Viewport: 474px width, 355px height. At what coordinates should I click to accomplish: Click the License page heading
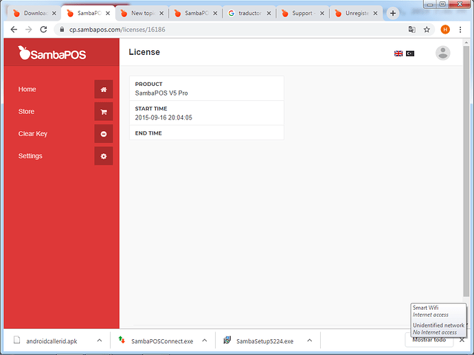point(144,52)
